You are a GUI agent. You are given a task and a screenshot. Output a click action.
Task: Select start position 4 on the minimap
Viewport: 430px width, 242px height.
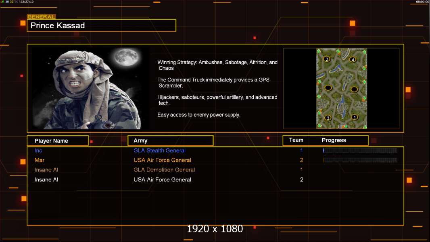[353, 59]
